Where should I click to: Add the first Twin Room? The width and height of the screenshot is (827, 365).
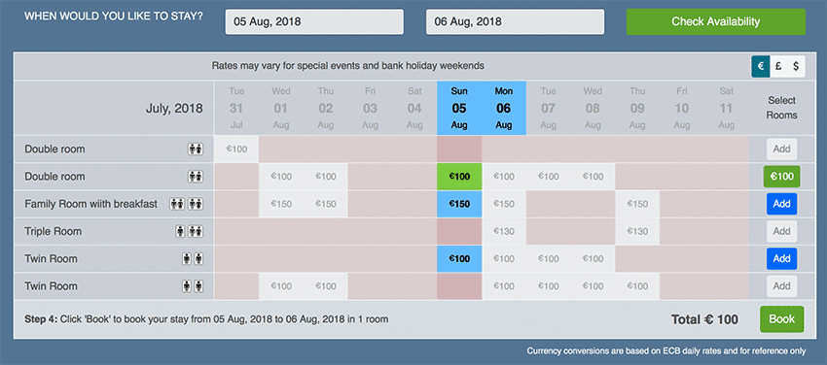[x=781, y=259]
